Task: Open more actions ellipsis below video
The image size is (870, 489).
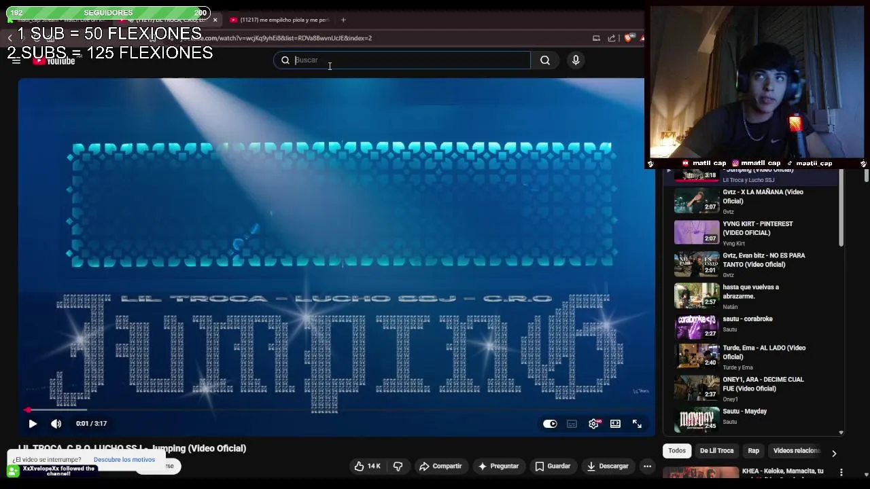Action: [647, 466]
